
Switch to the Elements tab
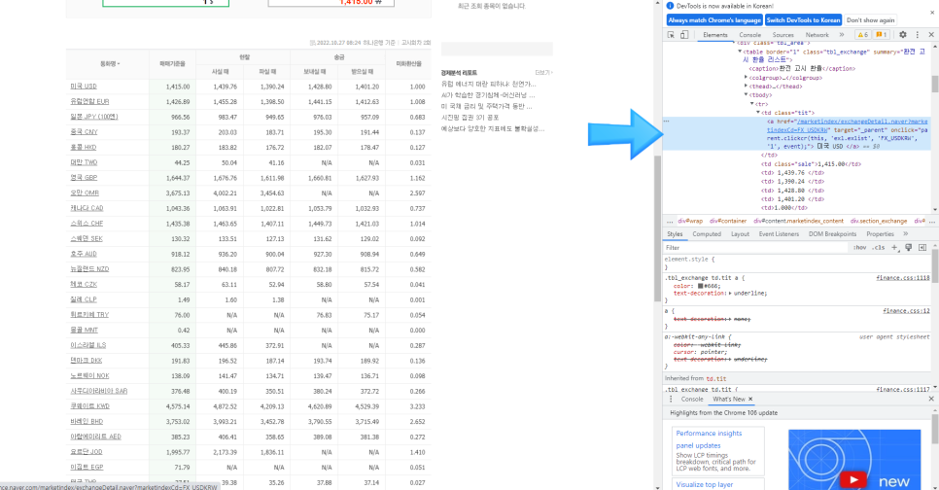click(715, 35)
